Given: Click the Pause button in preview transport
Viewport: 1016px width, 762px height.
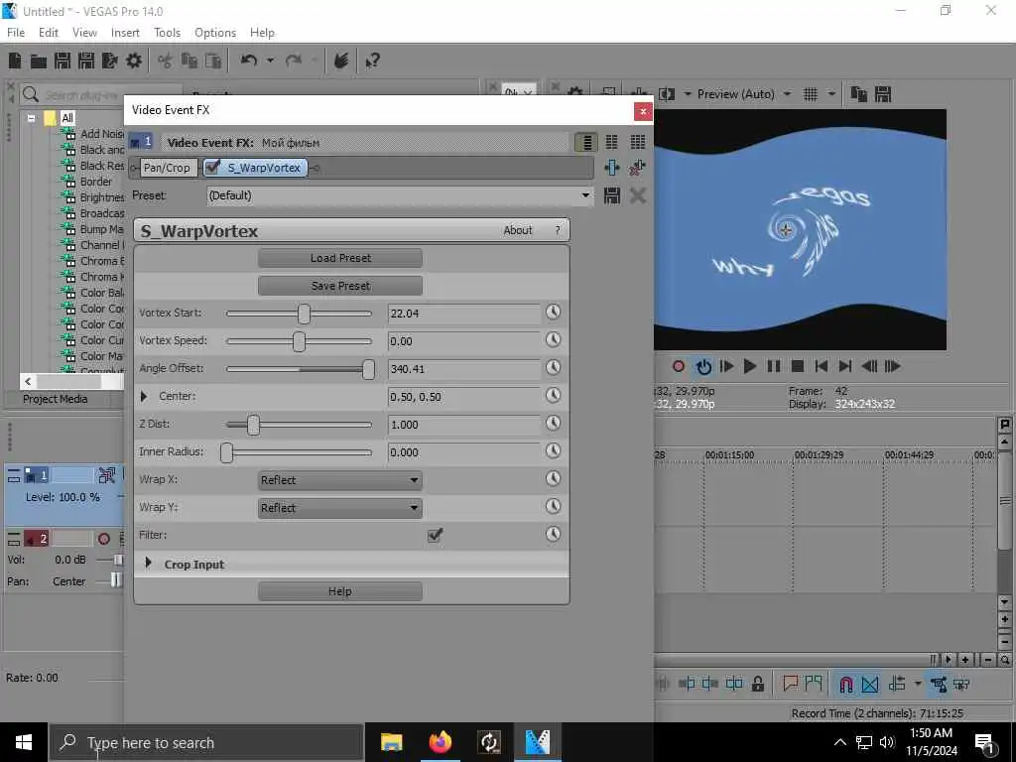Looking at the screenshot, I should [774, 367].
